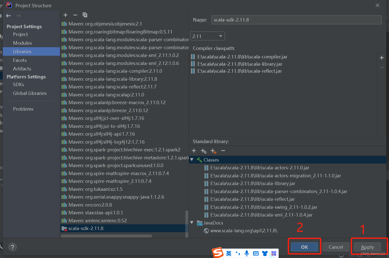
Task: Click the scala-sdk-2.11.8 library folder icon
Action: point(64,229)
